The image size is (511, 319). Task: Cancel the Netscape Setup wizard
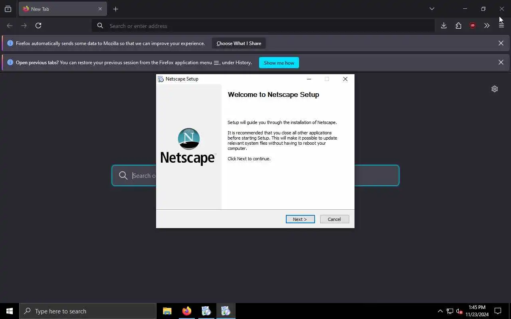pos(335,219)
